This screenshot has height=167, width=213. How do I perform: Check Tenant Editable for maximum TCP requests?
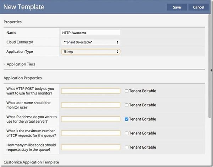tap(127, 133)
